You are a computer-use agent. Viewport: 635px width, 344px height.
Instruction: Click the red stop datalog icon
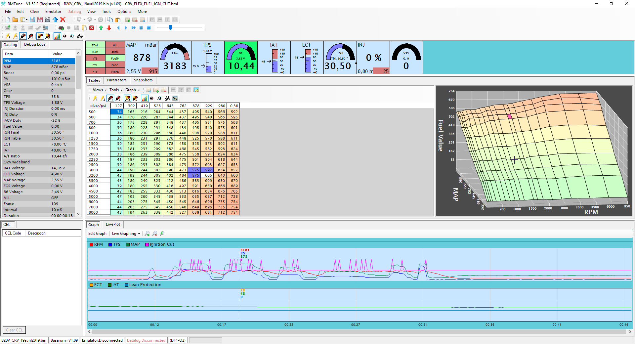point(92,28)
